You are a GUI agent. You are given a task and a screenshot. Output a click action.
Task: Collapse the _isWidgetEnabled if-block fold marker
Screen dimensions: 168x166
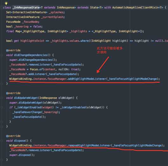[x=2, y=107]
